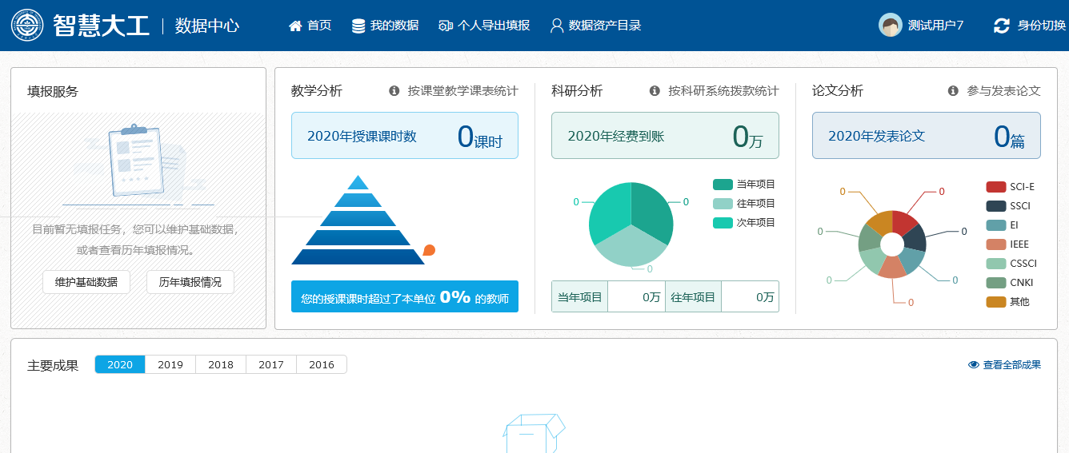Viewport: 1069px width, 453px height.
Task: Click the database icon beside 我的数据
Action: [x=358, y=26]
